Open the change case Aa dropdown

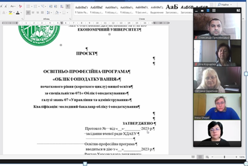(x=13, y=6)
